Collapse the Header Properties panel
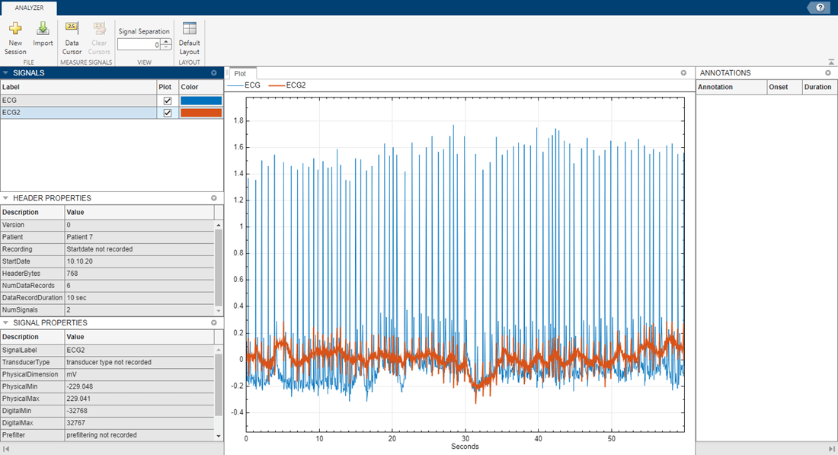This screenshot has height=455, width=838. 6,198
